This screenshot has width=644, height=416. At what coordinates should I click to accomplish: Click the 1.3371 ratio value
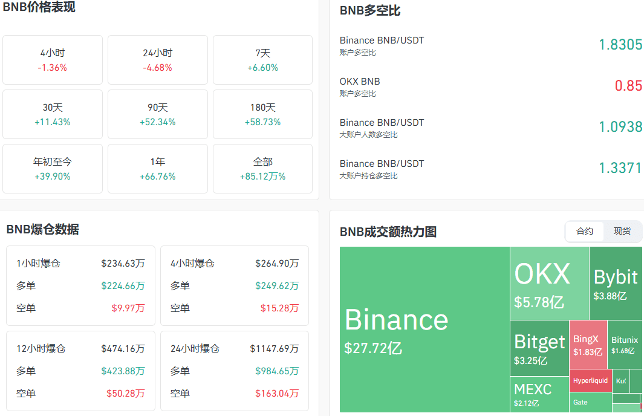tap(620, 167)
